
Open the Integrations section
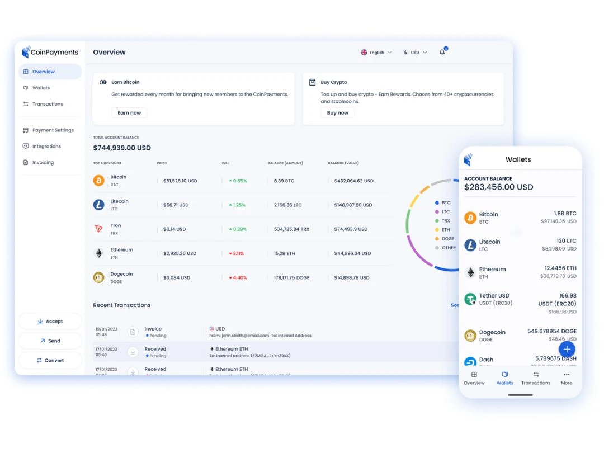click(x=25, y=146)
